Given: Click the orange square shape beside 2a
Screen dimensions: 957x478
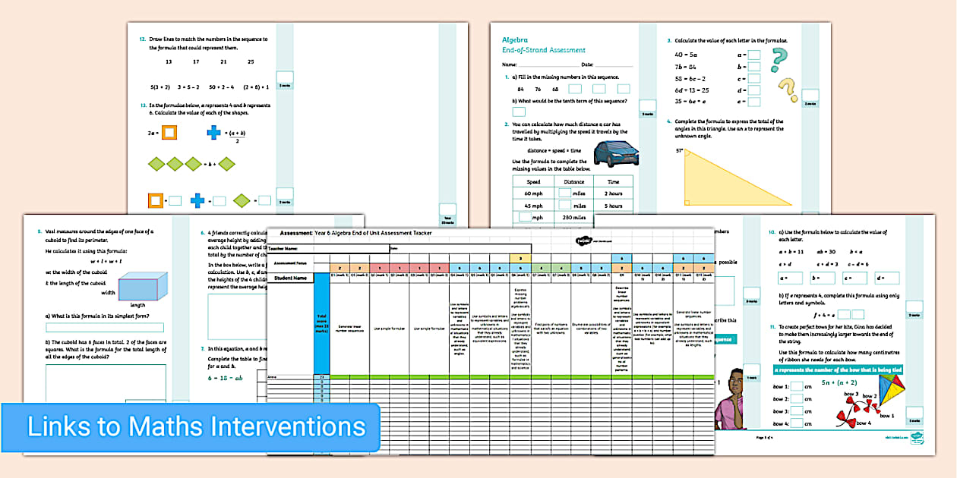Looking at the screenshot, I should click(x=169, y=133).
